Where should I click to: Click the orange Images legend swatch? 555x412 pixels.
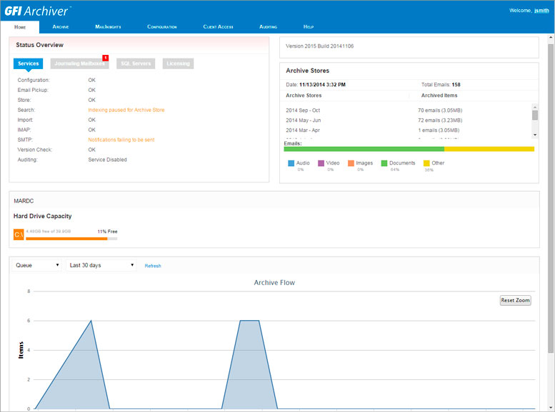(351, 163)
